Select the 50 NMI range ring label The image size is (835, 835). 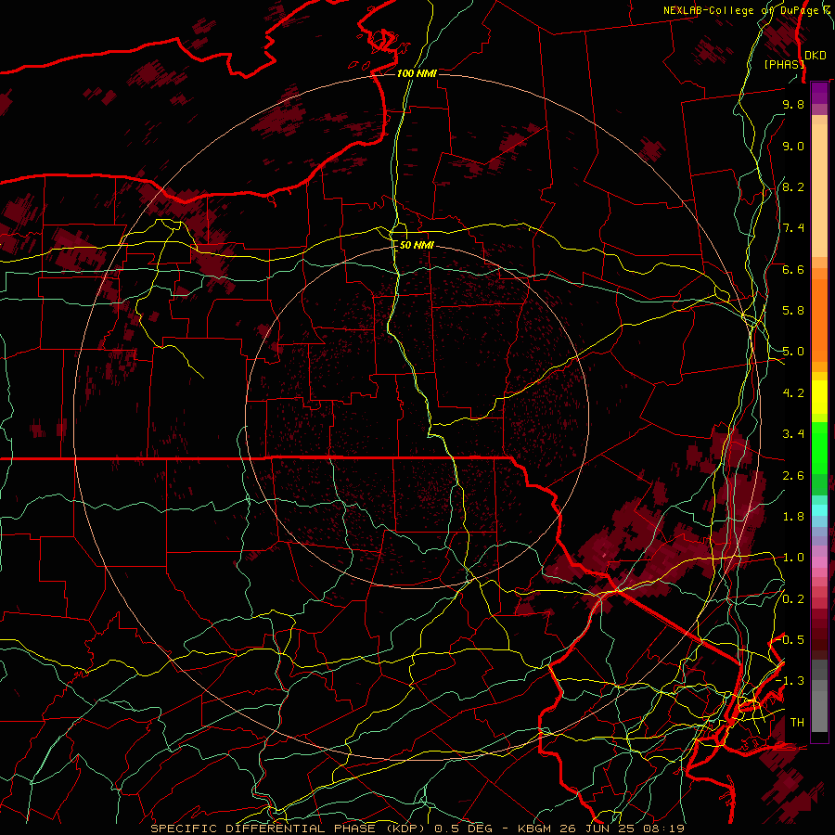417,246
